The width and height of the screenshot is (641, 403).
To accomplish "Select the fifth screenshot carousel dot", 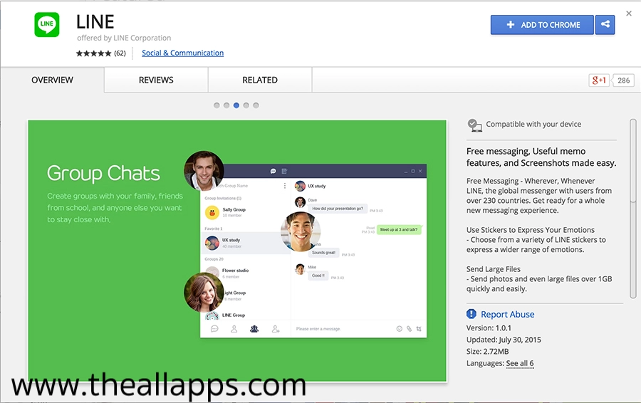I will click(x=256, y=105).
